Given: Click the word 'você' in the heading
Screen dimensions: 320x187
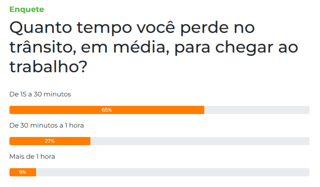Looking at the screenshot, I should tap(156, 27).
